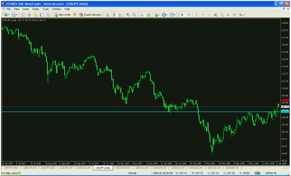Select the Crosshair tool

coord(189,15)
